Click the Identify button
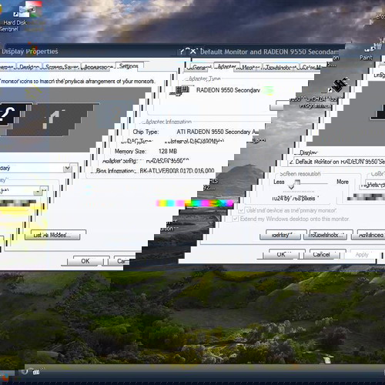The height and width of the screenshot is (385, 385). [x=280, y=235]
